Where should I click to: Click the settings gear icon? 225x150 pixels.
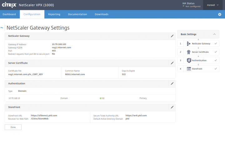219,14
